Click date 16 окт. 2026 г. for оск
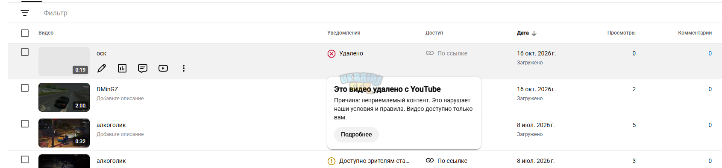 click(x=536, y=53)
